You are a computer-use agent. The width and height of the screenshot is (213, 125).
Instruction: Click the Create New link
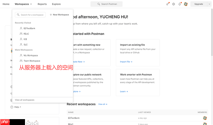[79, 62]
